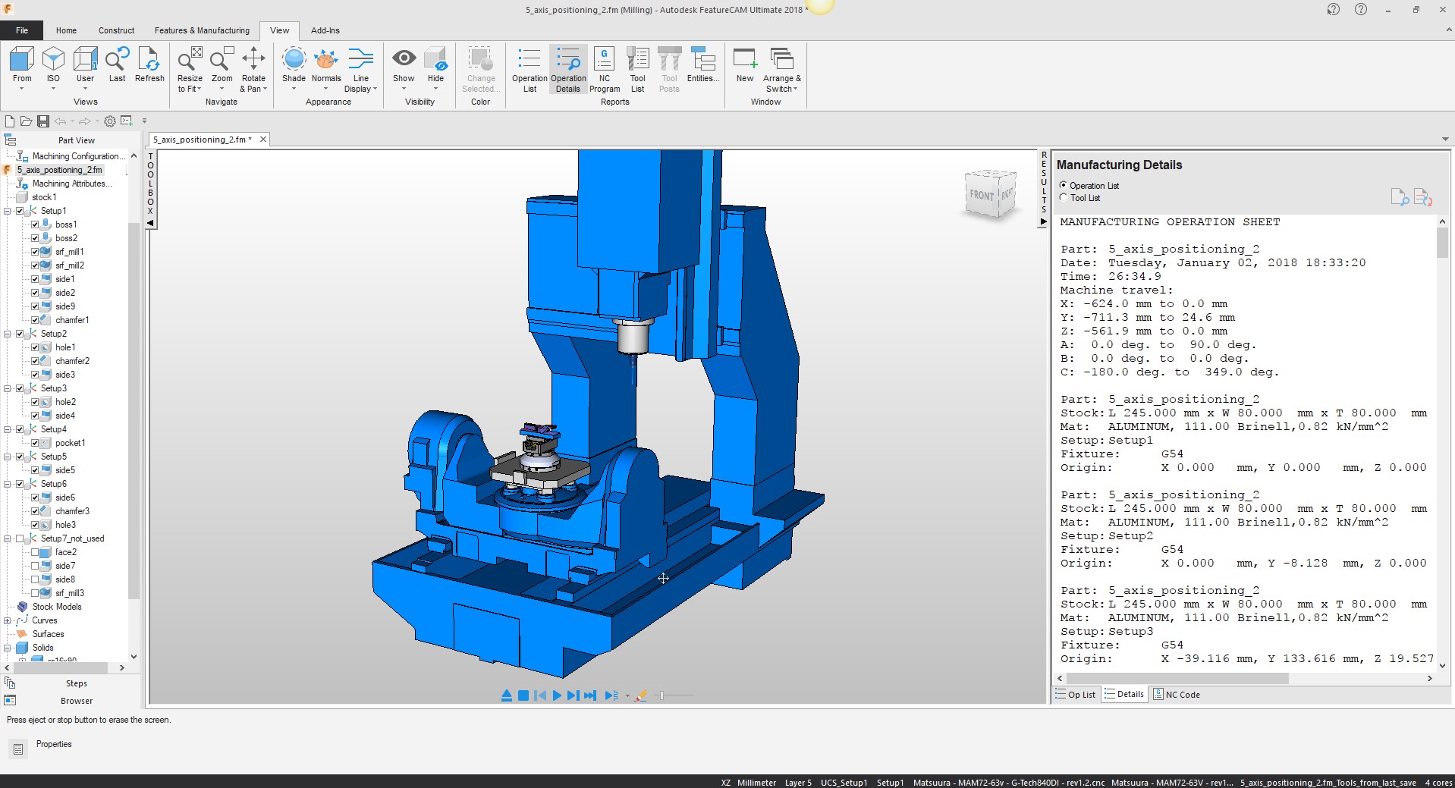Click the Steps button
This screenshot has width=1455, height=788.
click(x=76, y=683)
